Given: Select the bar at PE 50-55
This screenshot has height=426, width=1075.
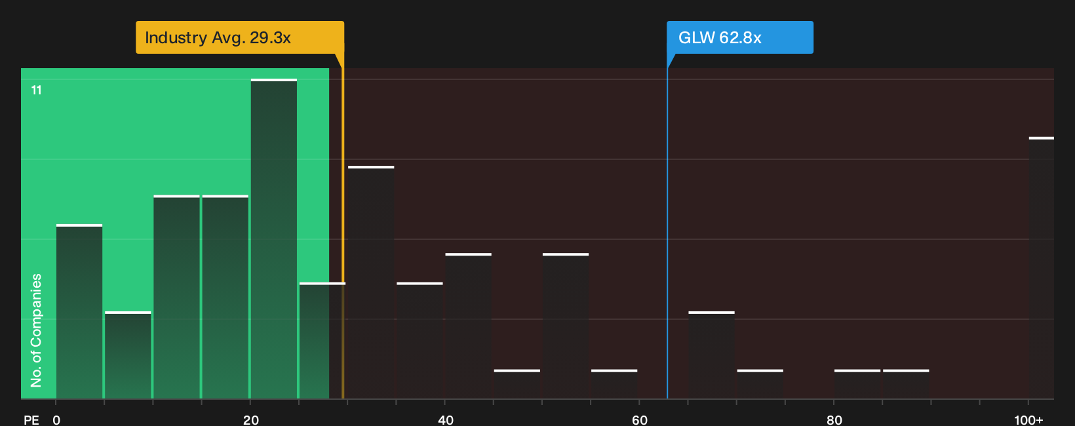Looking at the screenshot, I should (566, 326).
